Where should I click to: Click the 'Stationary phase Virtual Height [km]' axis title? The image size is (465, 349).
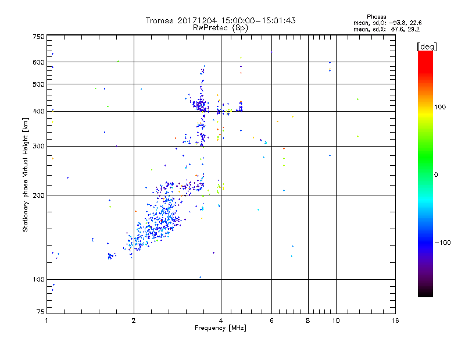pos(26,174)
